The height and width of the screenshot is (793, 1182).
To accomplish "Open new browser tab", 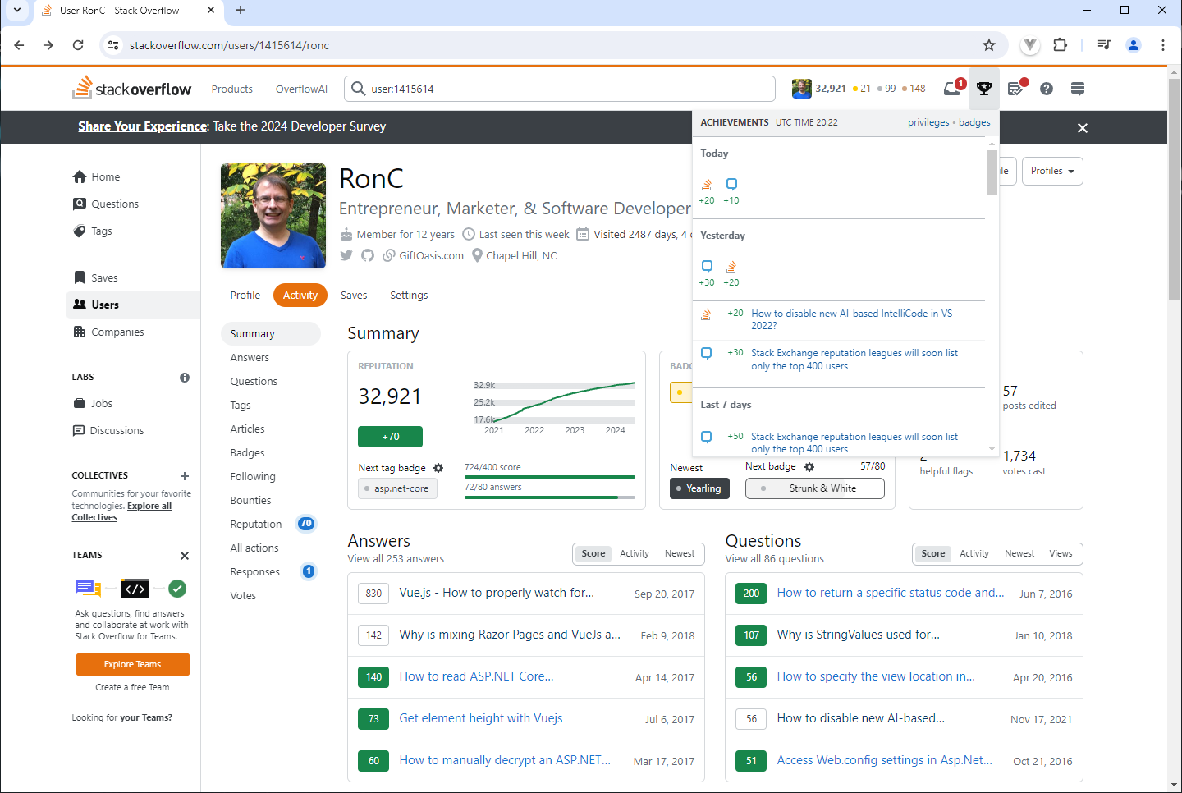I will (241, 11).
